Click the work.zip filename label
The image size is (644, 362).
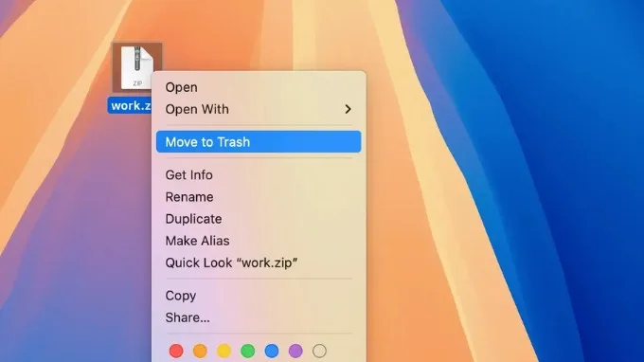131,105
